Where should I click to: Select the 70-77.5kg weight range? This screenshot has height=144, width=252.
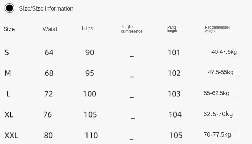[217, 134]
